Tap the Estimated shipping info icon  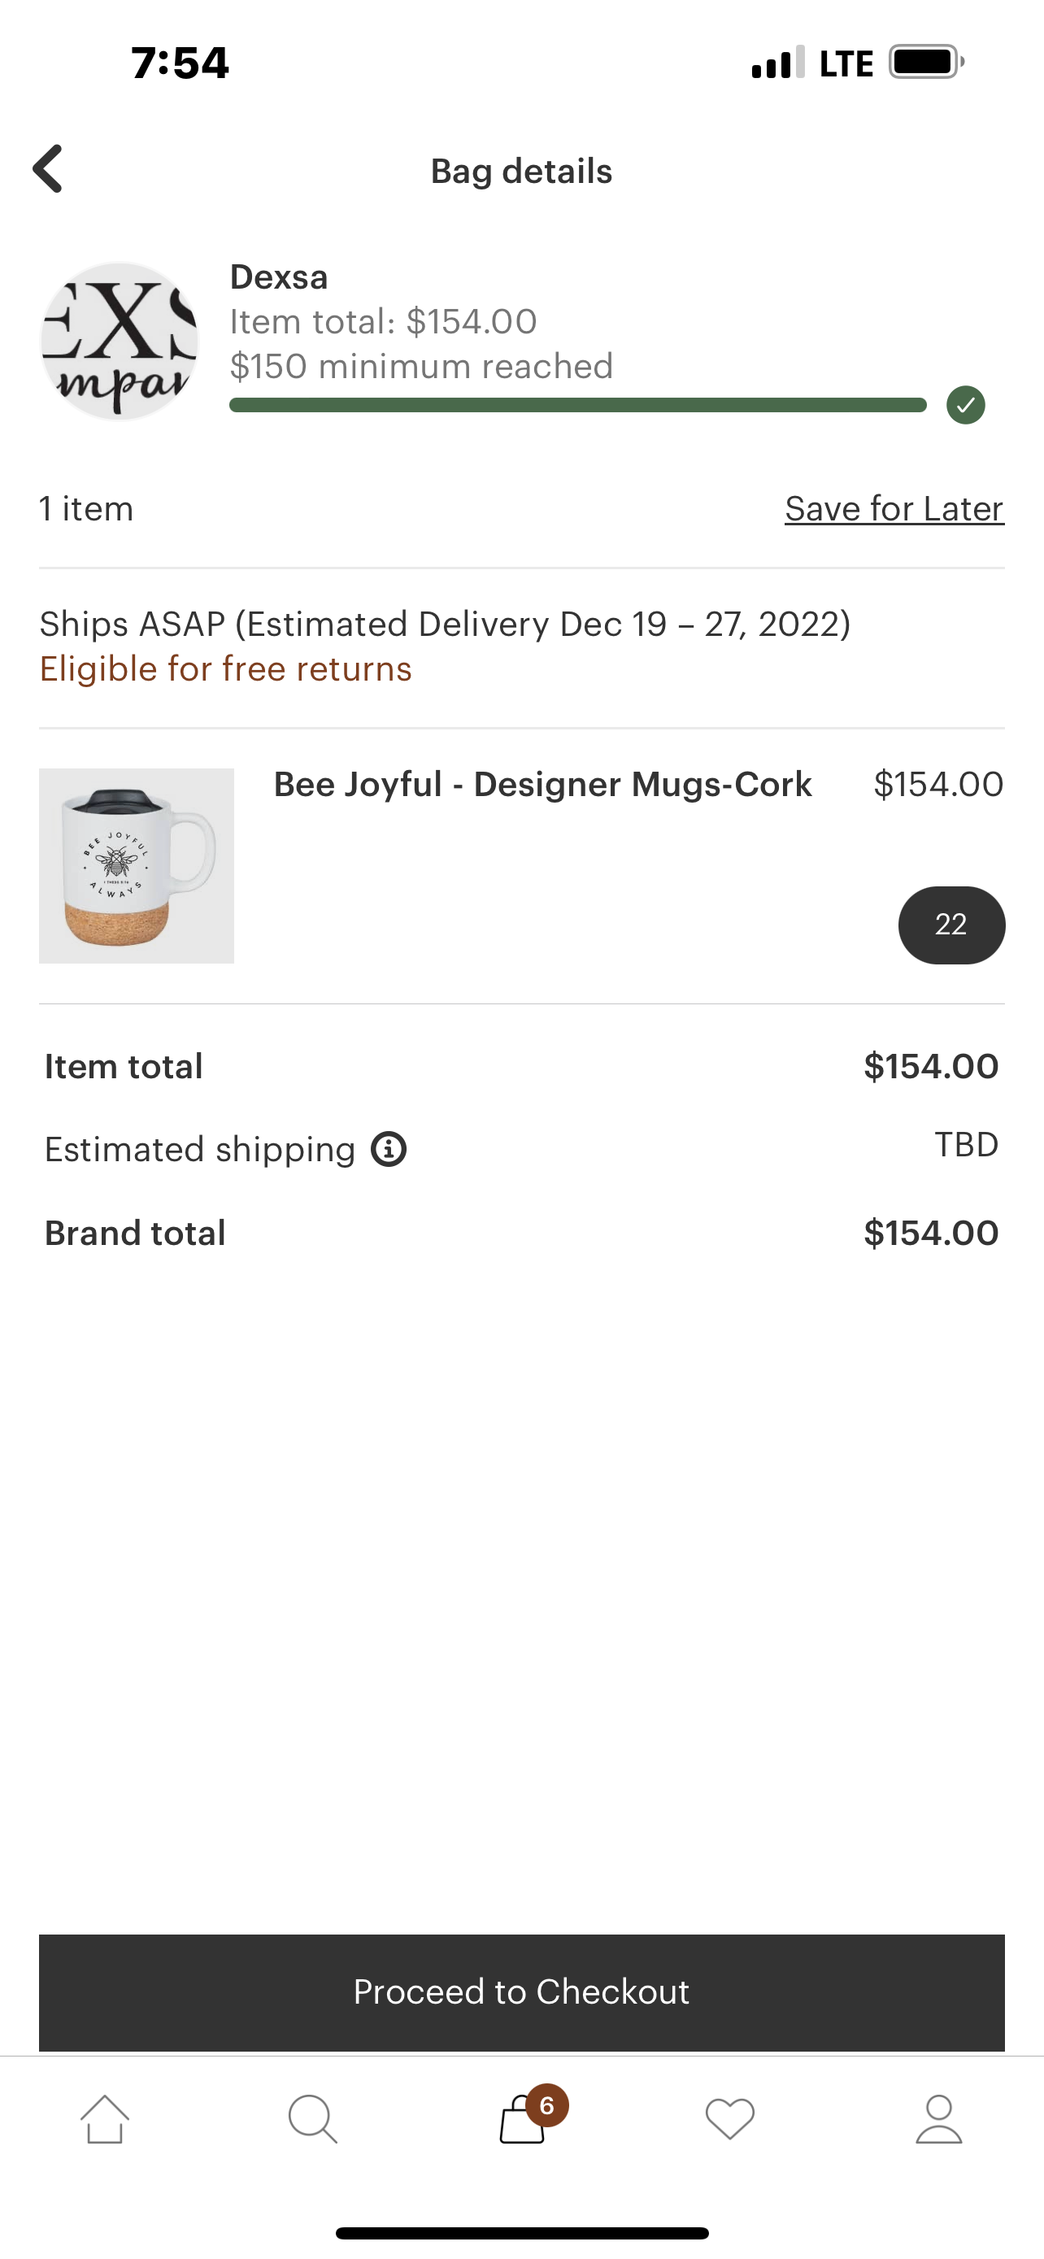click(389, 1149)
